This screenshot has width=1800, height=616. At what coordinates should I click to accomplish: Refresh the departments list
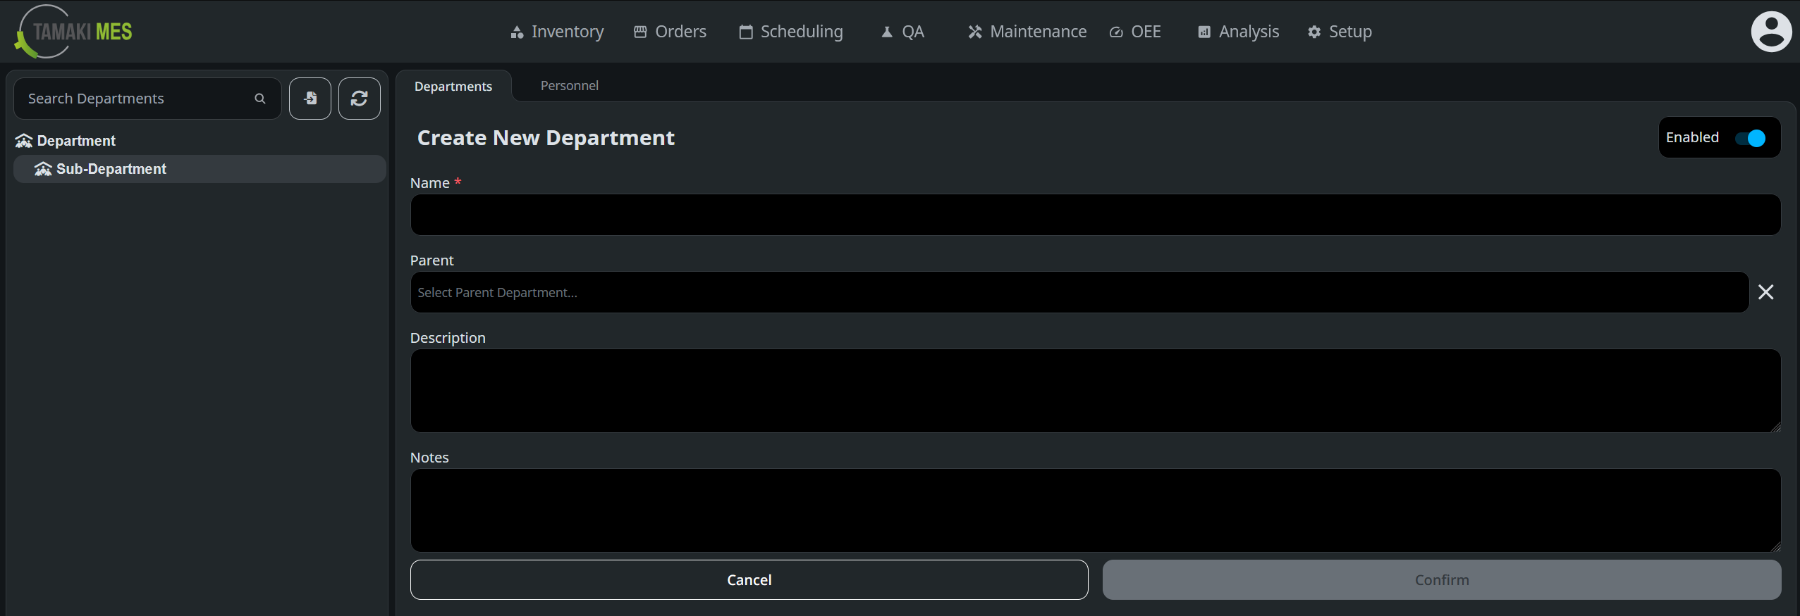point(360,99)
